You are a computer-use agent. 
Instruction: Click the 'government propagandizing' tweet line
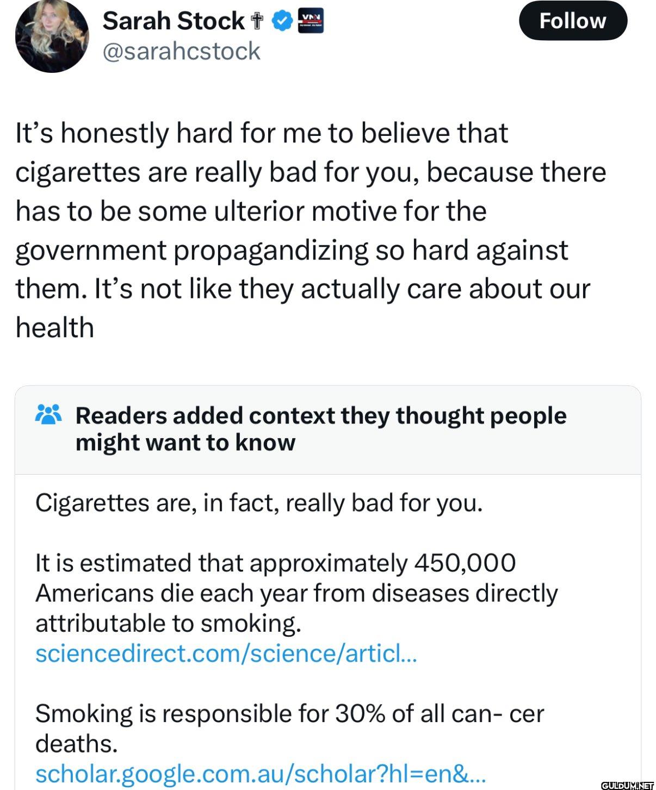tap(292, 251)
